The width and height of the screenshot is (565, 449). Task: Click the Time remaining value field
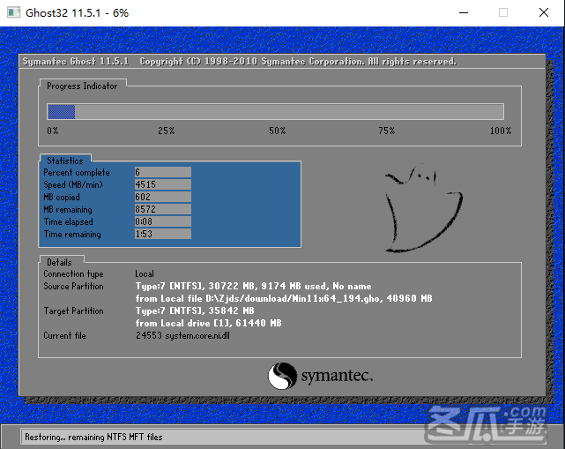pos(162,235)
